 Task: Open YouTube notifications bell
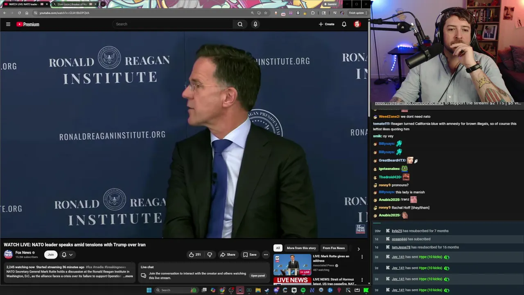click(344, 24)
